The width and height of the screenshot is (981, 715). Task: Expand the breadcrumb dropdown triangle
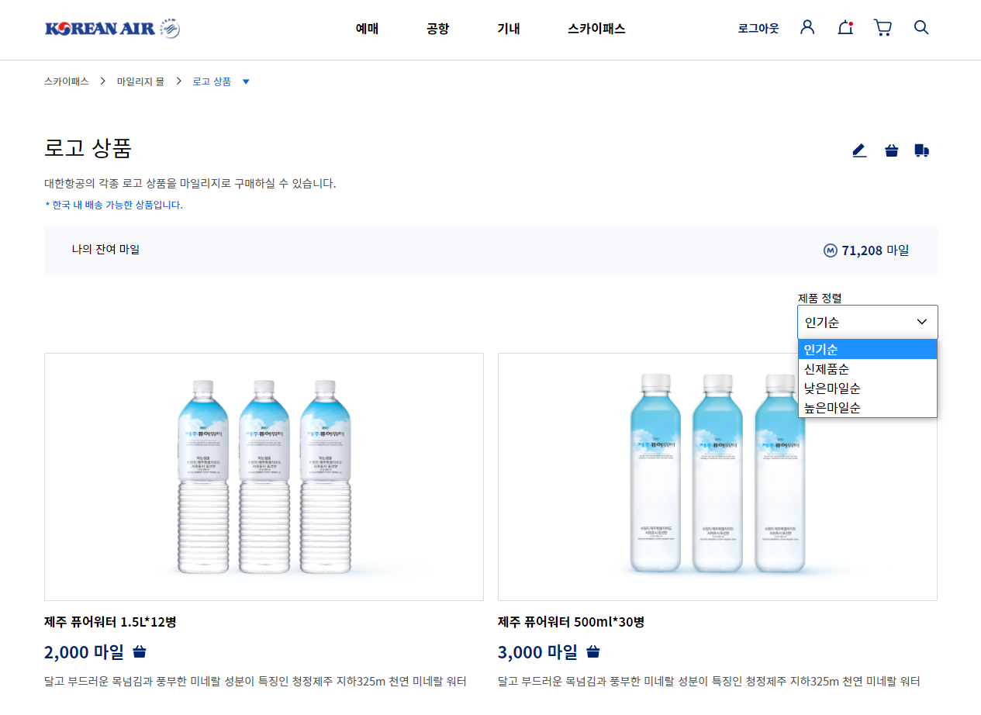pos(246,81)
